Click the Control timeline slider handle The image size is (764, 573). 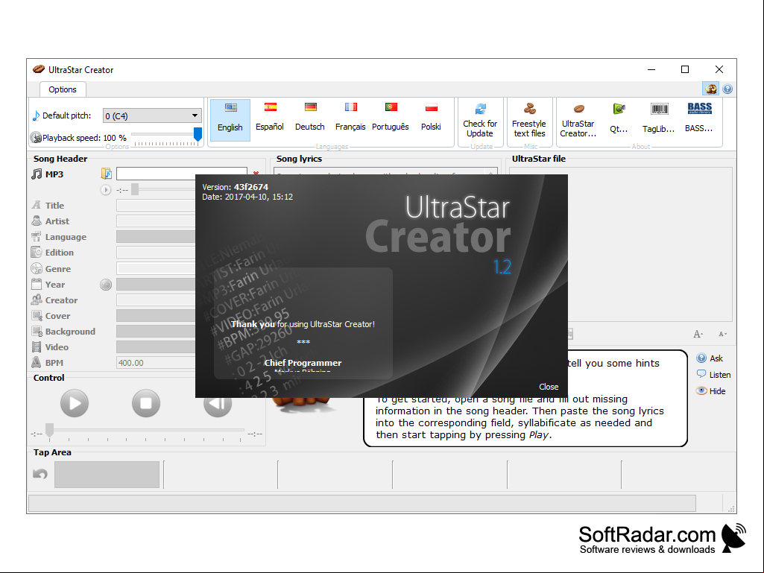pos(49,430)
